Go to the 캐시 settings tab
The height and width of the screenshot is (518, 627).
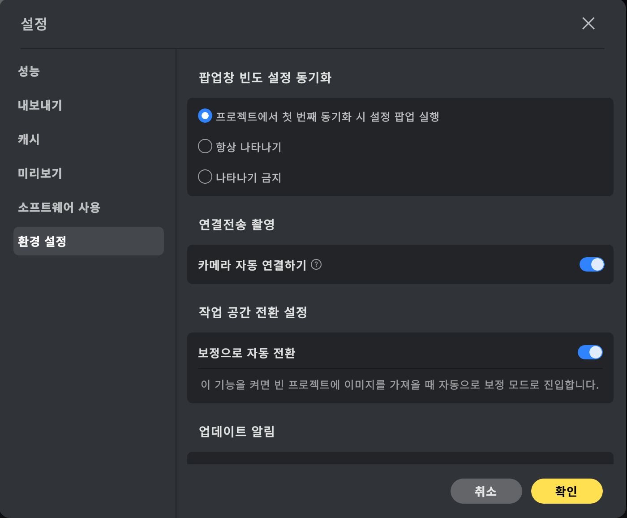(29, 139)
